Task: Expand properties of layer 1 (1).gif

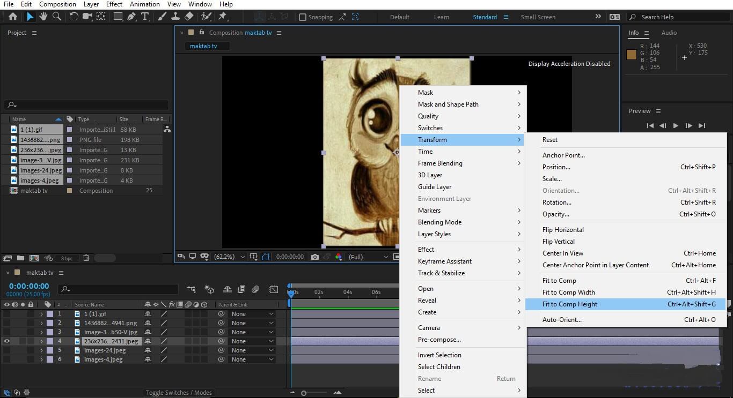Action: (x=41, y=314)
